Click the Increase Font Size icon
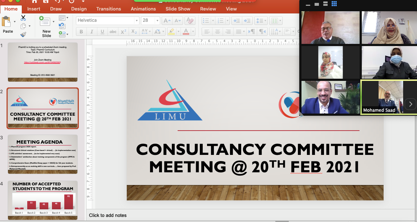 point(167,20)
